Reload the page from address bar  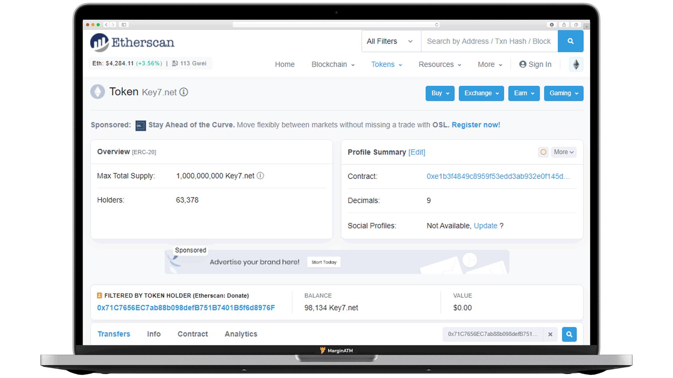(x=436, y=24)
